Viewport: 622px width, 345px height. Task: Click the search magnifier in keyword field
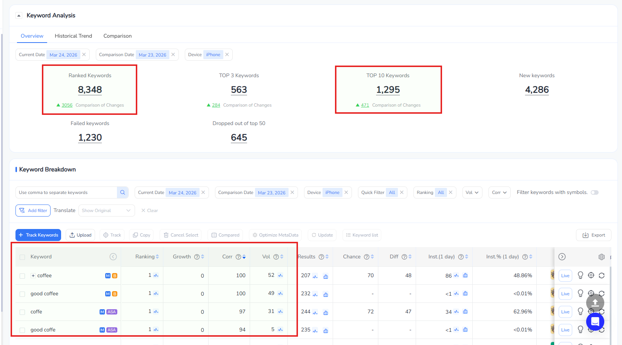coord(122,192)
